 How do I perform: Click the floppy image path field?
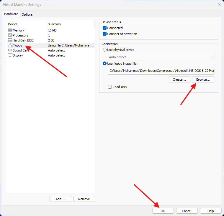pos(161,71)
